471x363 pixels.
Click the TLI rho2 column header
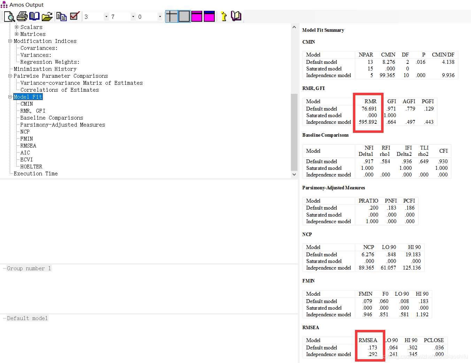(424, 151)
